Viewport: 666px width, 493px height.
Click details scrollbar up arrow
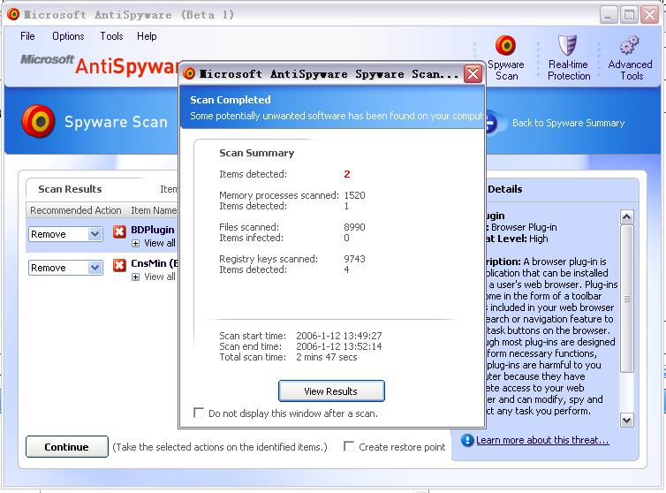point(627,217)
